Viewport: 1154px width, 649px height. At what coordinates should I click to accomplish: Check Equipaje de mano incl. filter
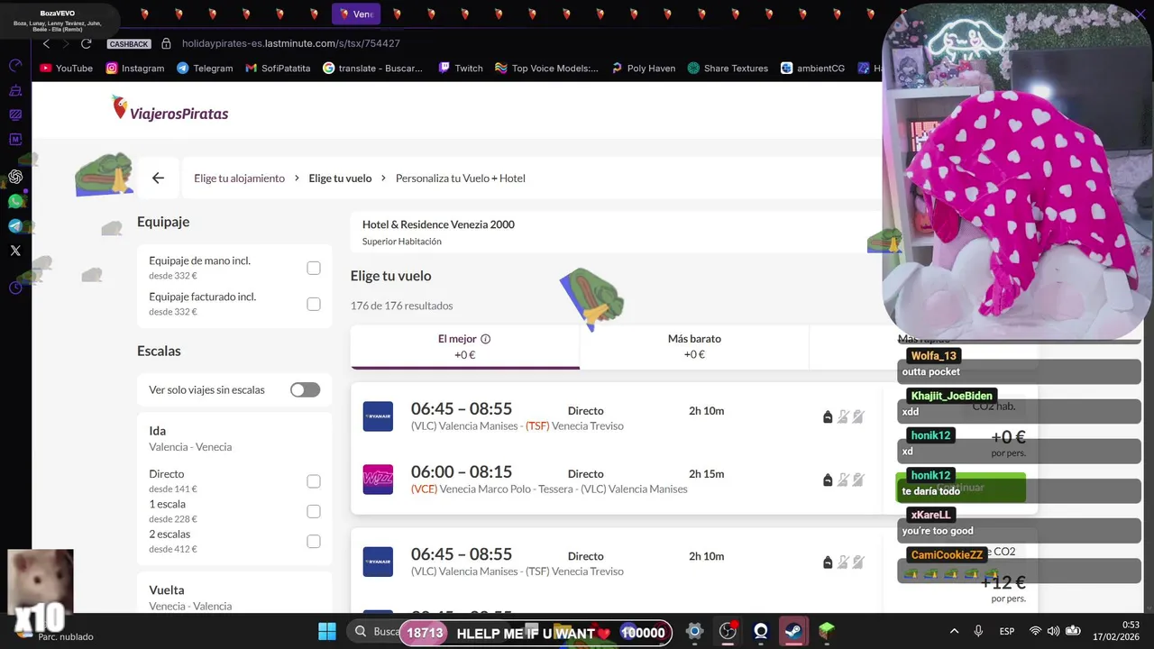tap(314, 268)
